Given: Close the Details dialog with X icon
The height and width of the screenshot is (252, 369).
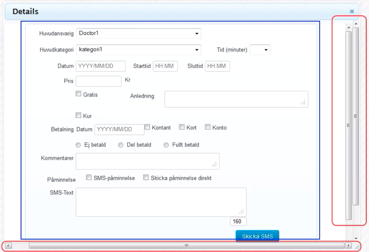Looking at the screenshot, I should tap(352, 11).
